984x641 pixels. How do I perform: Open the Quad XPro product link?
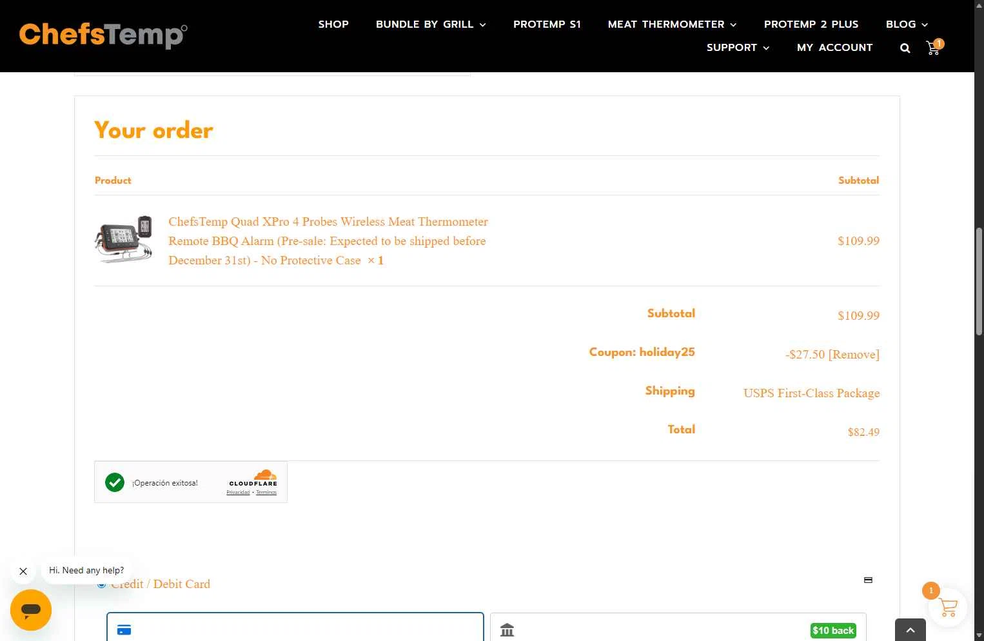coord(328,241)
